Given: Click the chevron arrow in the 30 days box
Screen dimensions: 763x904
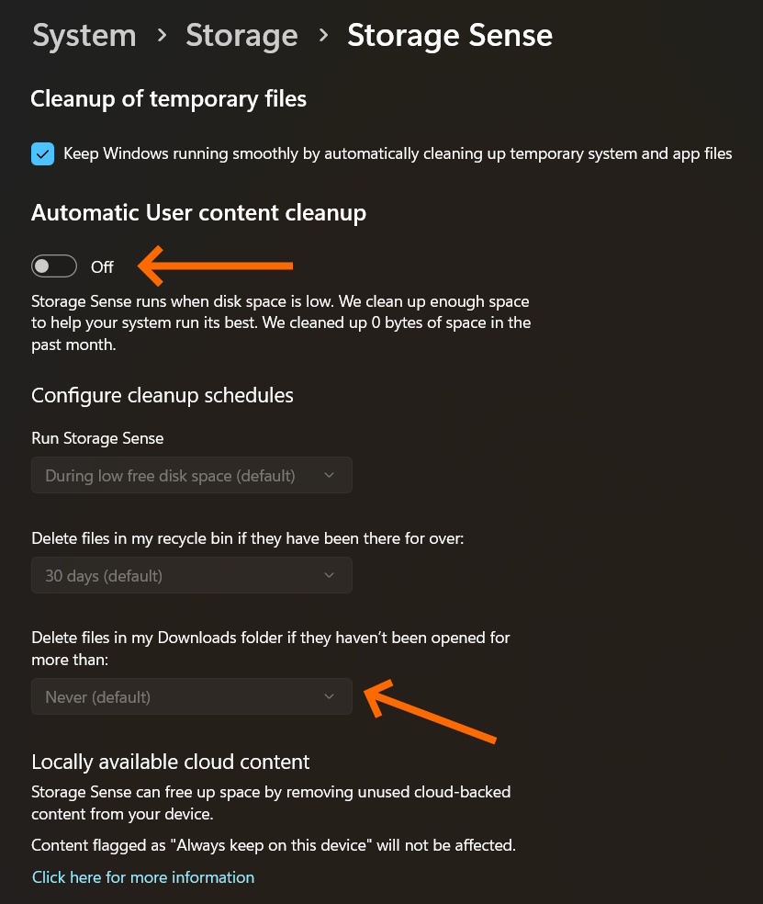Looking at the screenshot, I should pos(330,576).
